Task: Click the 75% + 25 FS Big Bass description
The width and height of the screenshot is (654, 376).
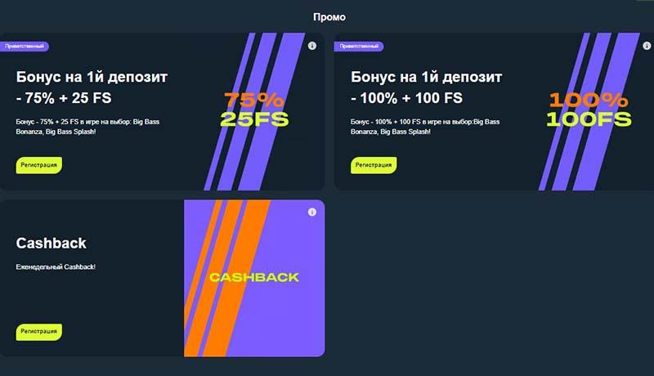Action: (x=87, y=127)
